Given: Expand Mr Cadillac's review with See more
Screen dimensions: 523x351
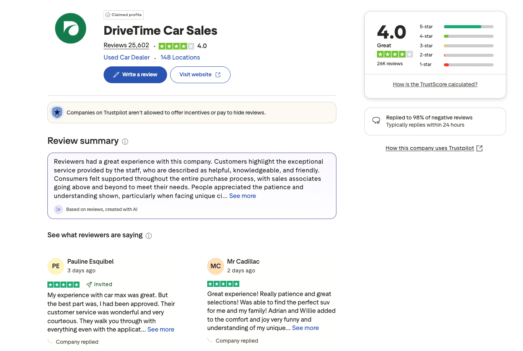Looking at the screenshot, I should [305, 328].
